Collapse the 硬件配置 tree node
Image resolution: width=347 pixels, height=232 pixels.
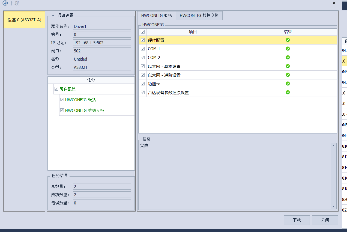[50, 90]
